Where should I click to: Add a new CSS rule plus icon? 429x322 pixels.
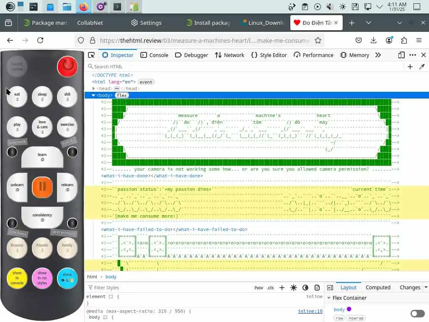(282, 288)
